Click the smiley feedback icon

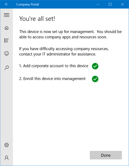tap(6, 53)
